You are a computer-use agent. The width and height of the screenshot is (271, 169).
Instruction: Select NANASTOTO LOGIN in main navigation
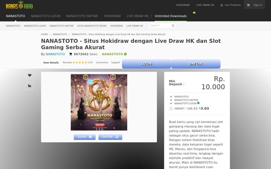46,16
